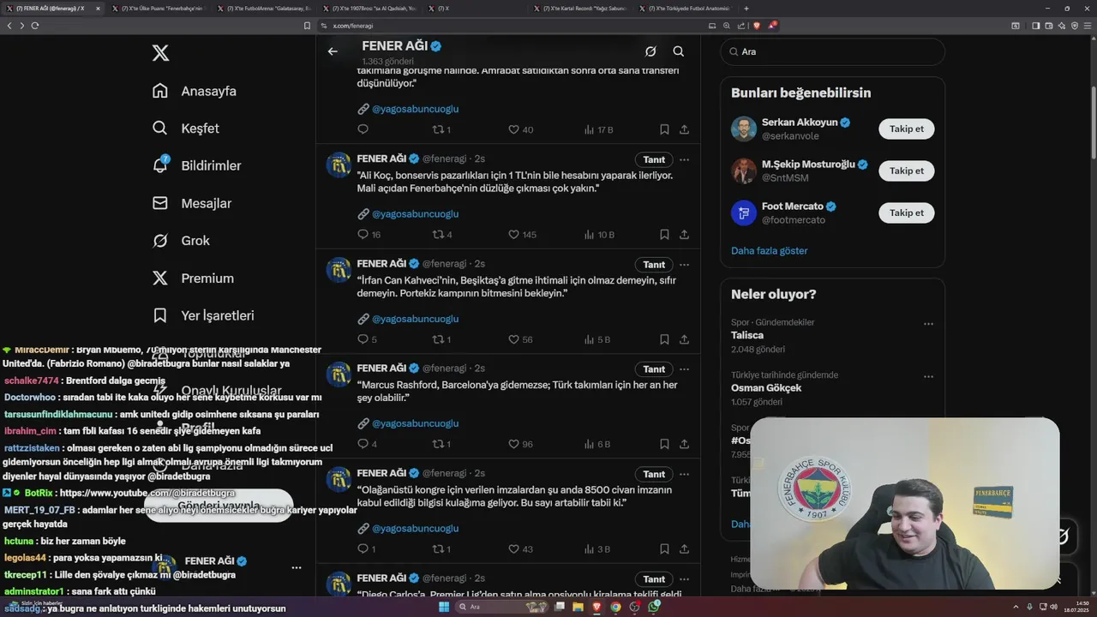Like the Amrabat post at top
This screenshot has height=617, width=1097.
[513, 129]
